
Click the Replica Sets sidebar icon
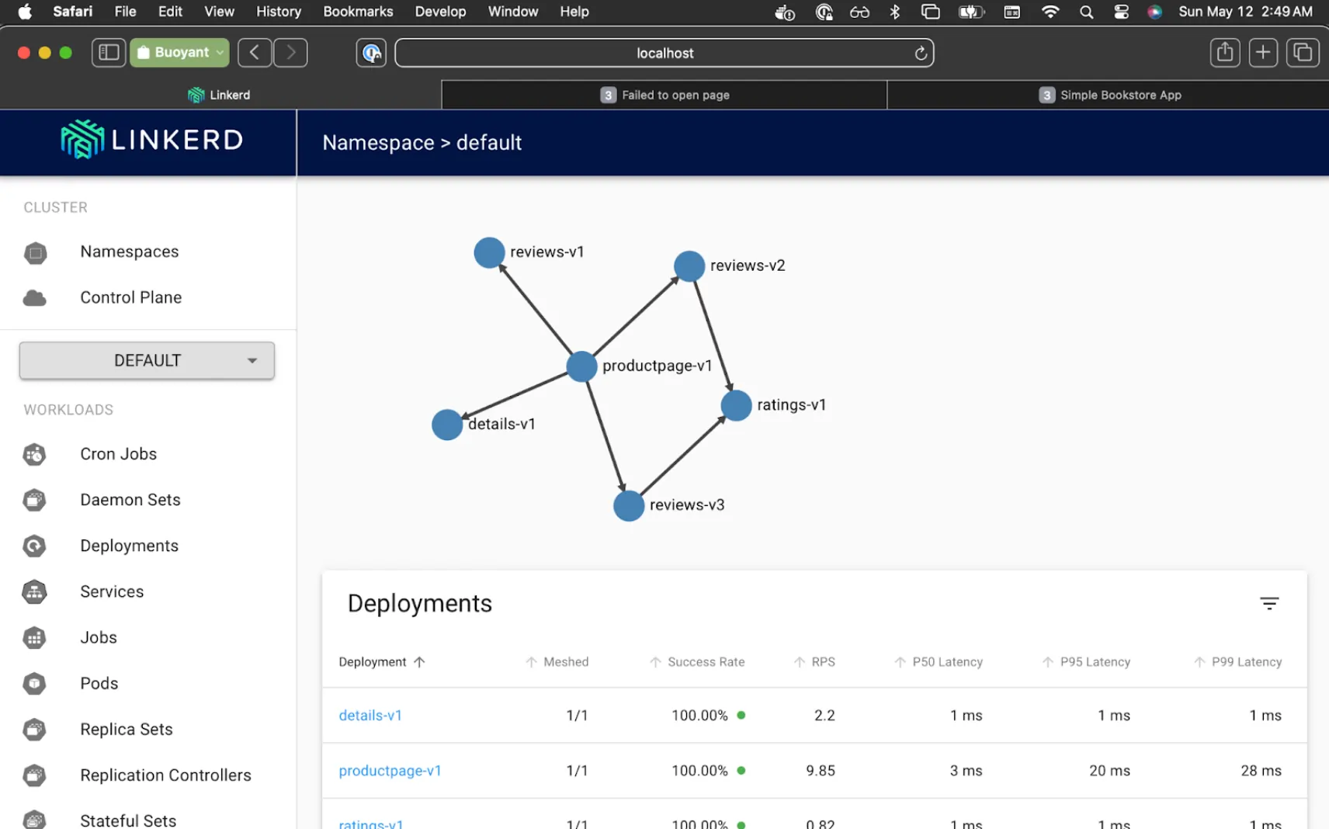click(35, 730)
